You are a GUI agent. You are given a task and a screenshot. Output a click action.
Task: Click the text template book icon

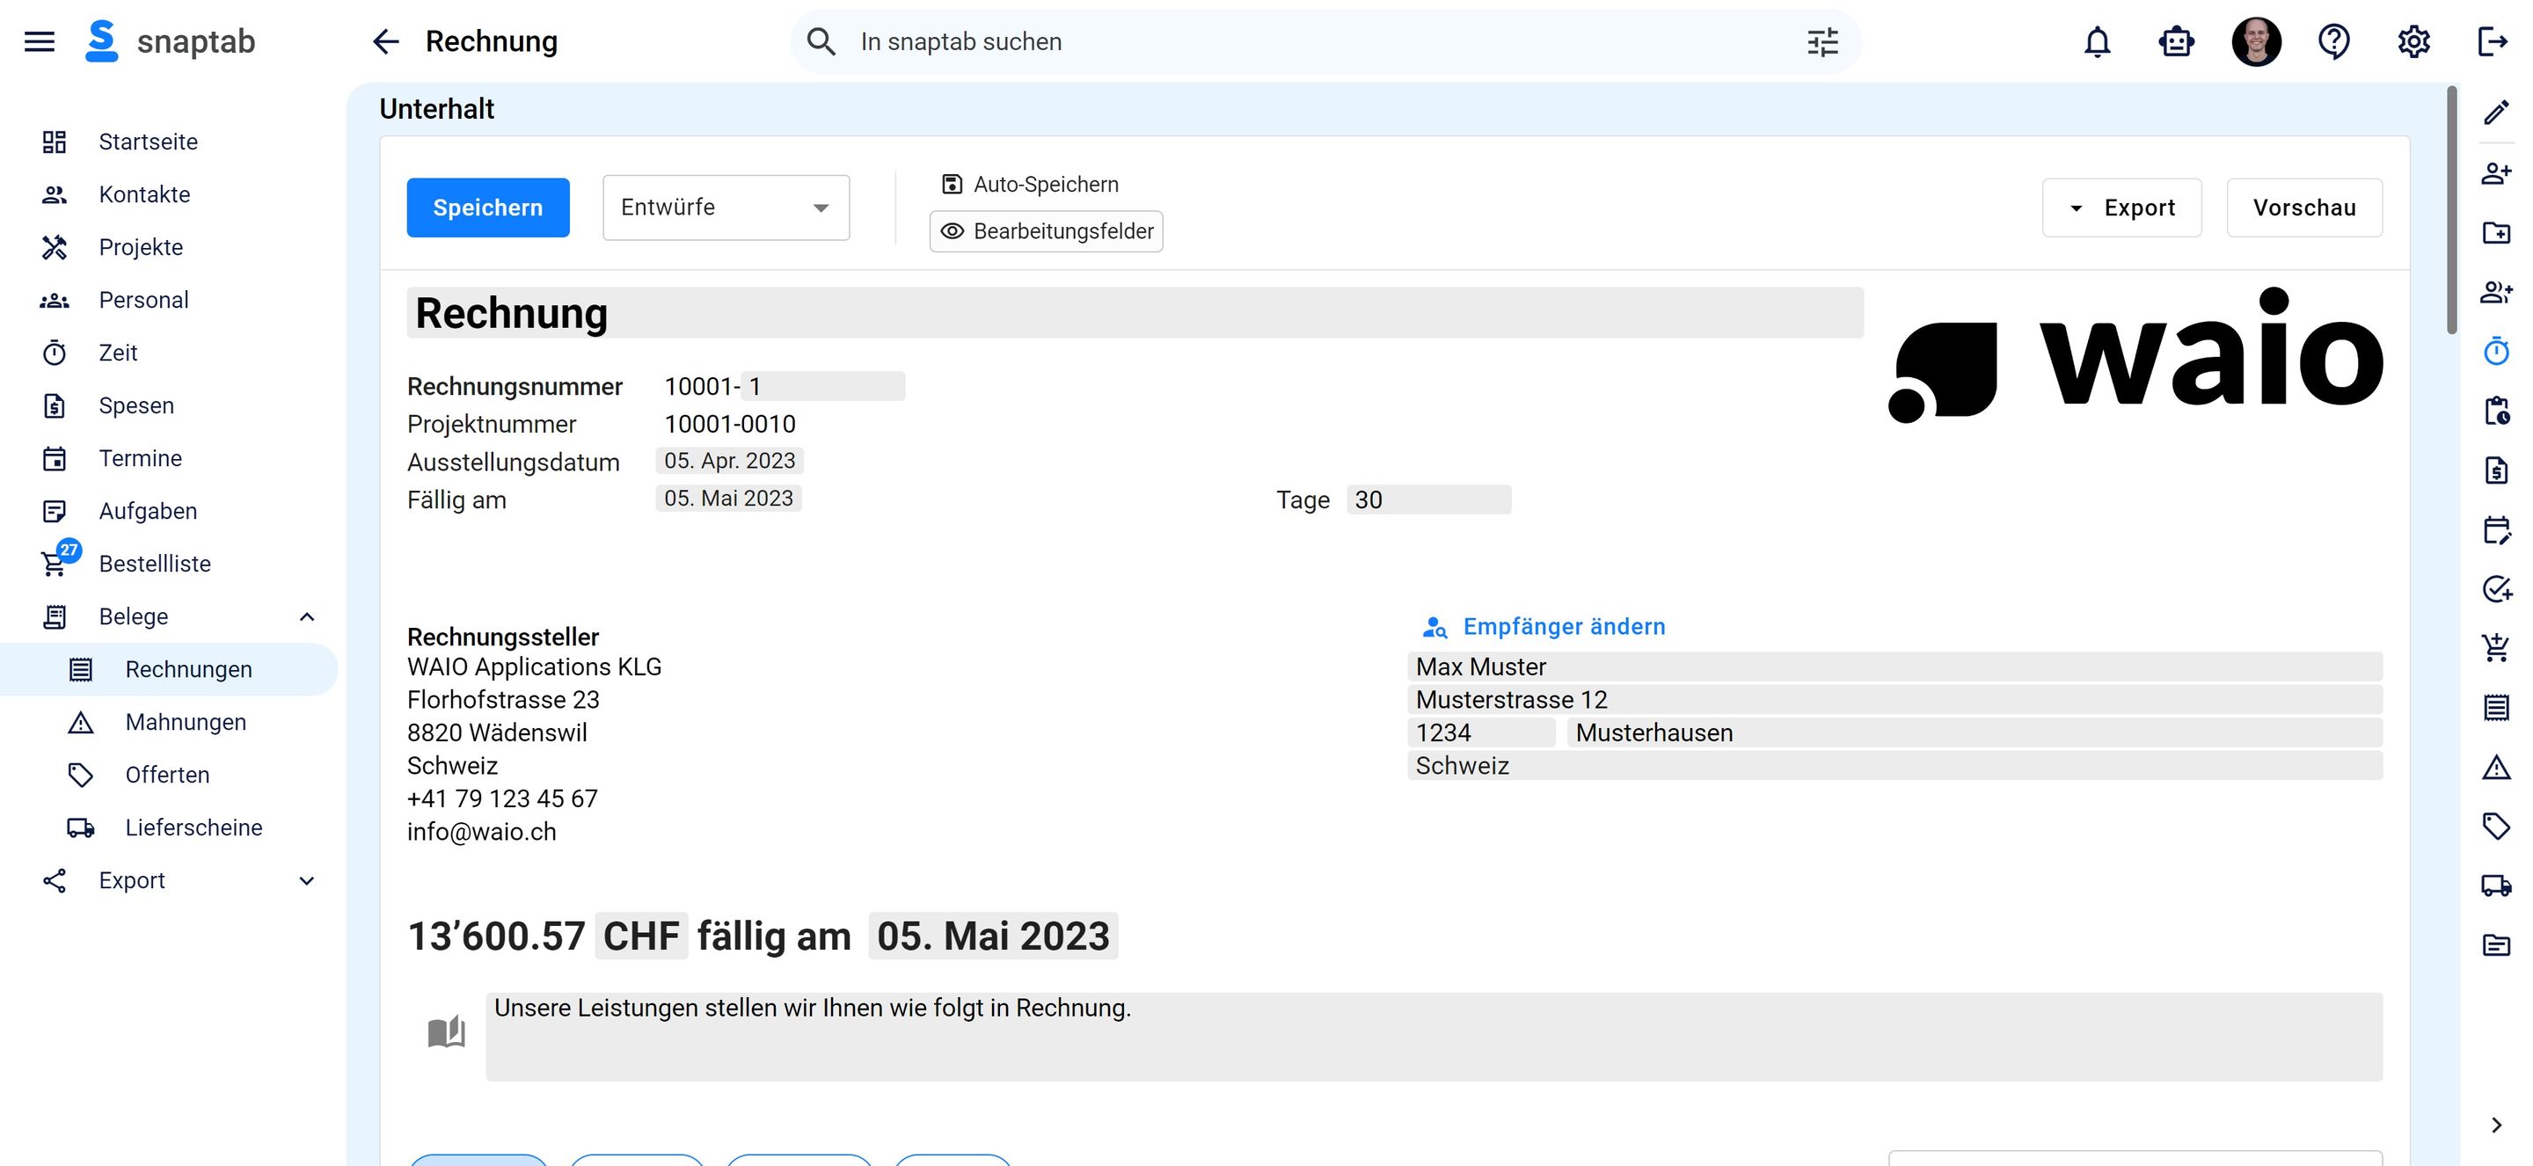tap(447, 1032)
